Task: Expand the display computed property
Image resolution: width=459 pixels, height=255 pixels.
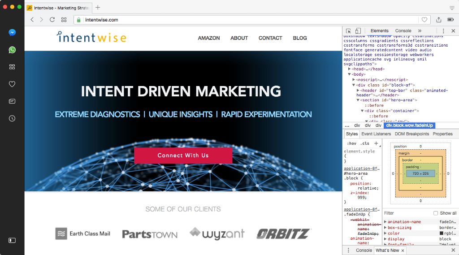Action: point(385,239)
